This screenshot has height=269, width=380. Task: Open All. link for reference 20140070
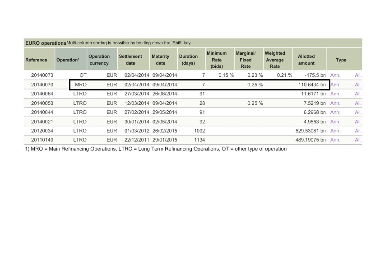click(358, 85)
